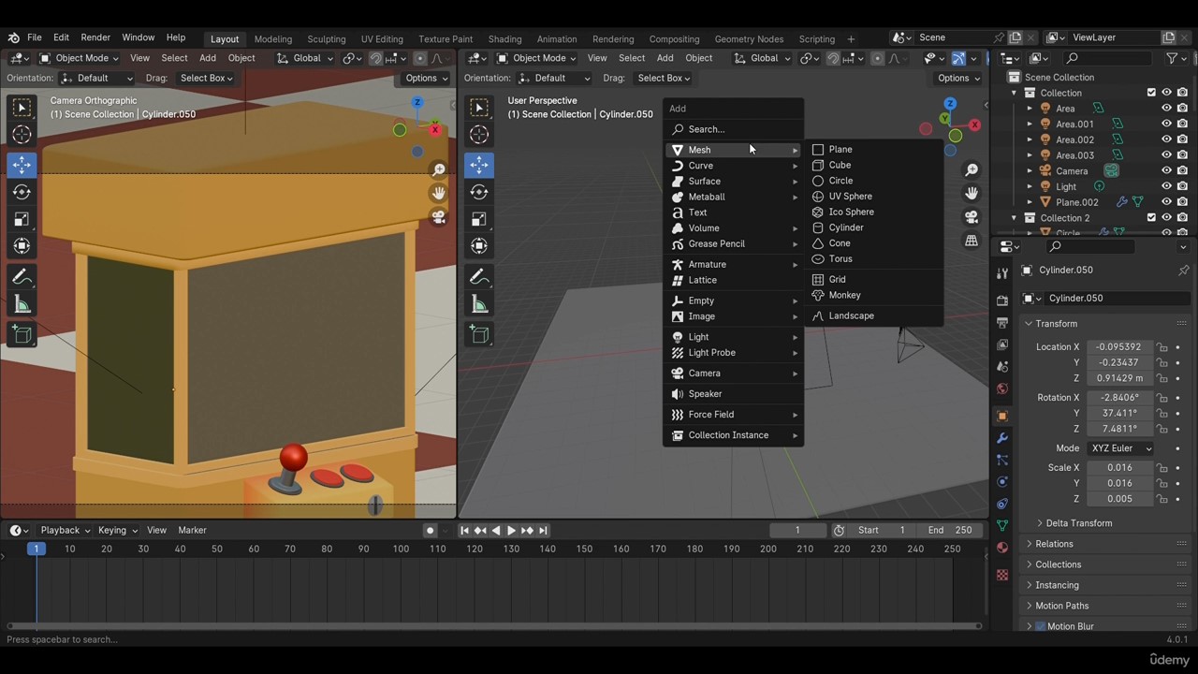
Task: Click timeline horizontal scrollbar
Action: point(493,626)
